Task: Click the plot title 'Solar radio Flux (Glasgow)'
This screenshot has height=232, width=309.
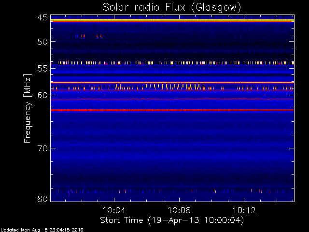Action: 172,8
